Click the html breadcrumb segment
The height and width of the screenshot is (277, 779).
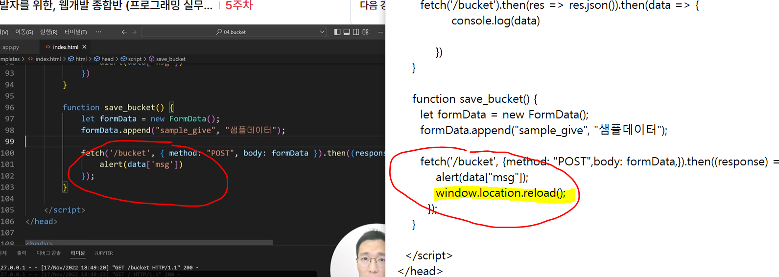[x=81, y=59]
